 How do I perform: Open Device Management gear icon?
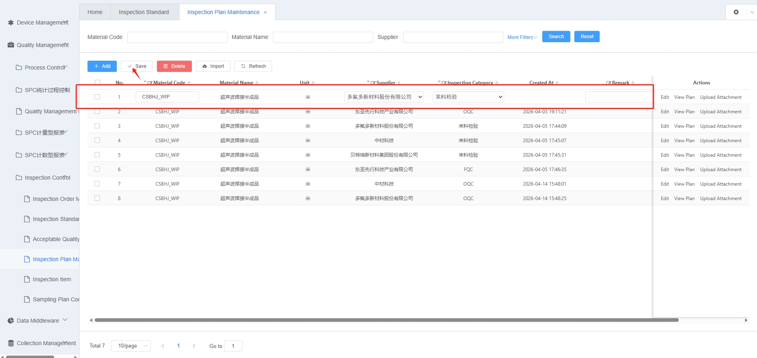[11, 23]
